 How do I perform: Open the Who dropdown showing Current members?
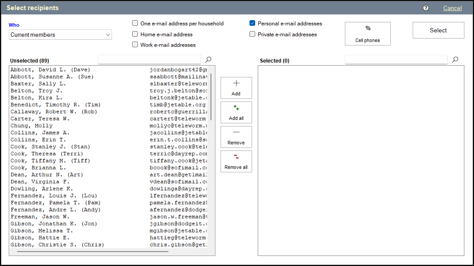tap(60, 35)
